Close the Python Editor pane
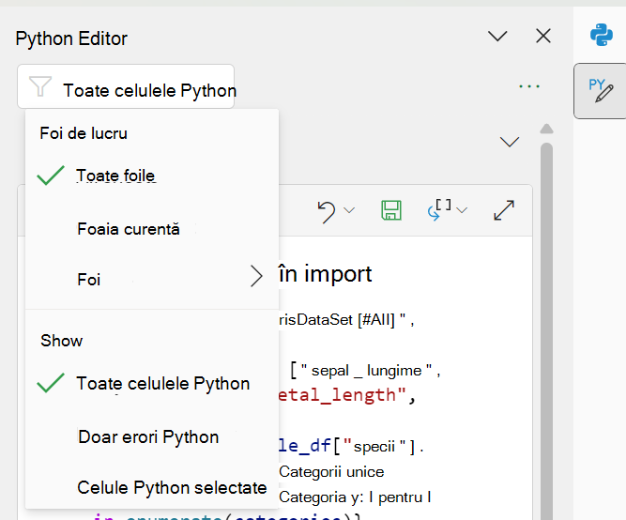The height and width of the screenshot is (520, 626). tap(543, 36)
